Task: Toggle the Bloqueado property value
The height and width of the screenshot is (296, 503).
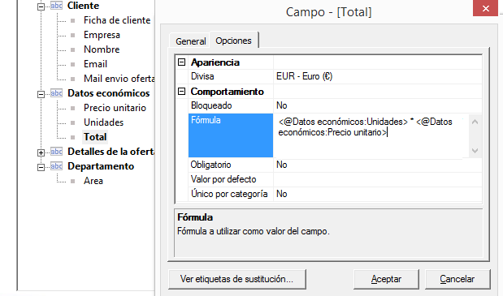Action: pos(378,105)
